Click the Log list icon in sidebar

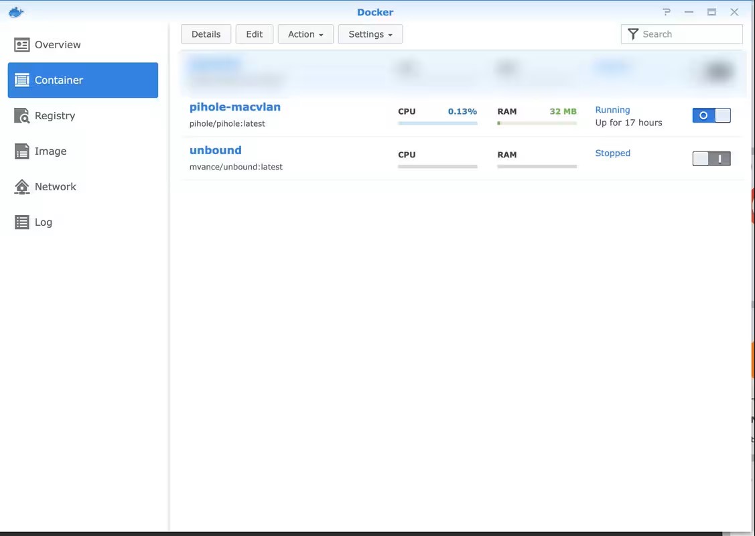(22, 222)
